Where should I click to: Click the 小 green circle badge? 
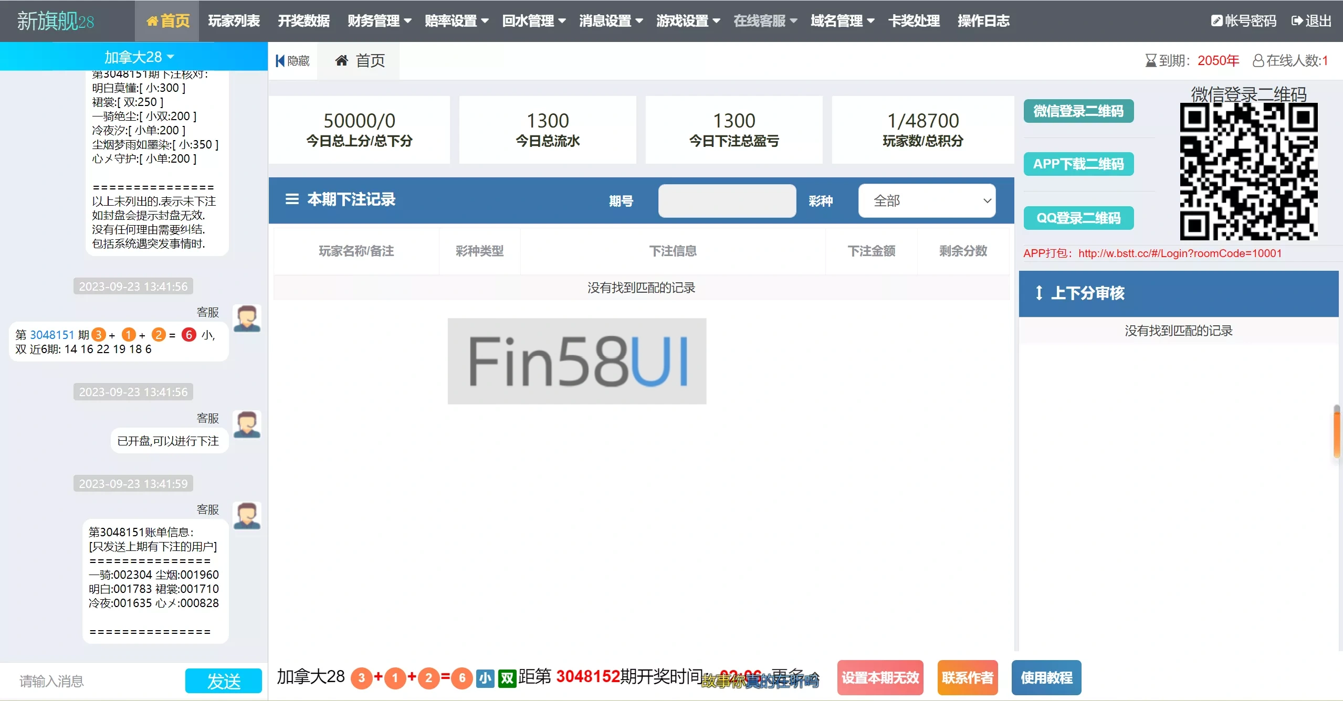click(484, 678)
